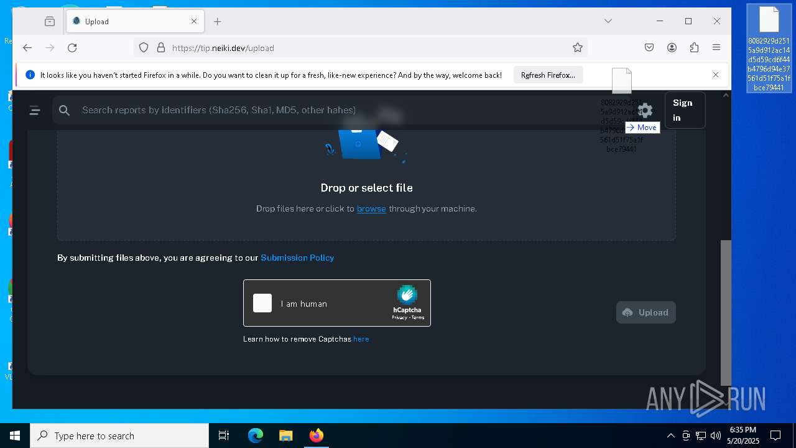
Task: Click the page vertical scrollbar thumb
Action: click(x=726, y=313)
